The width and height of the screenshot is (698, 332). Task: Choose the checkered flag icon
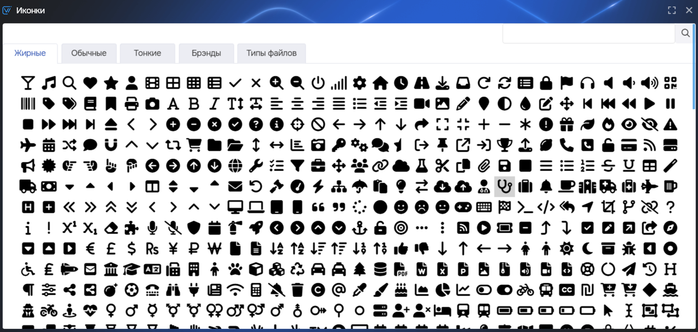pos(505,207)
